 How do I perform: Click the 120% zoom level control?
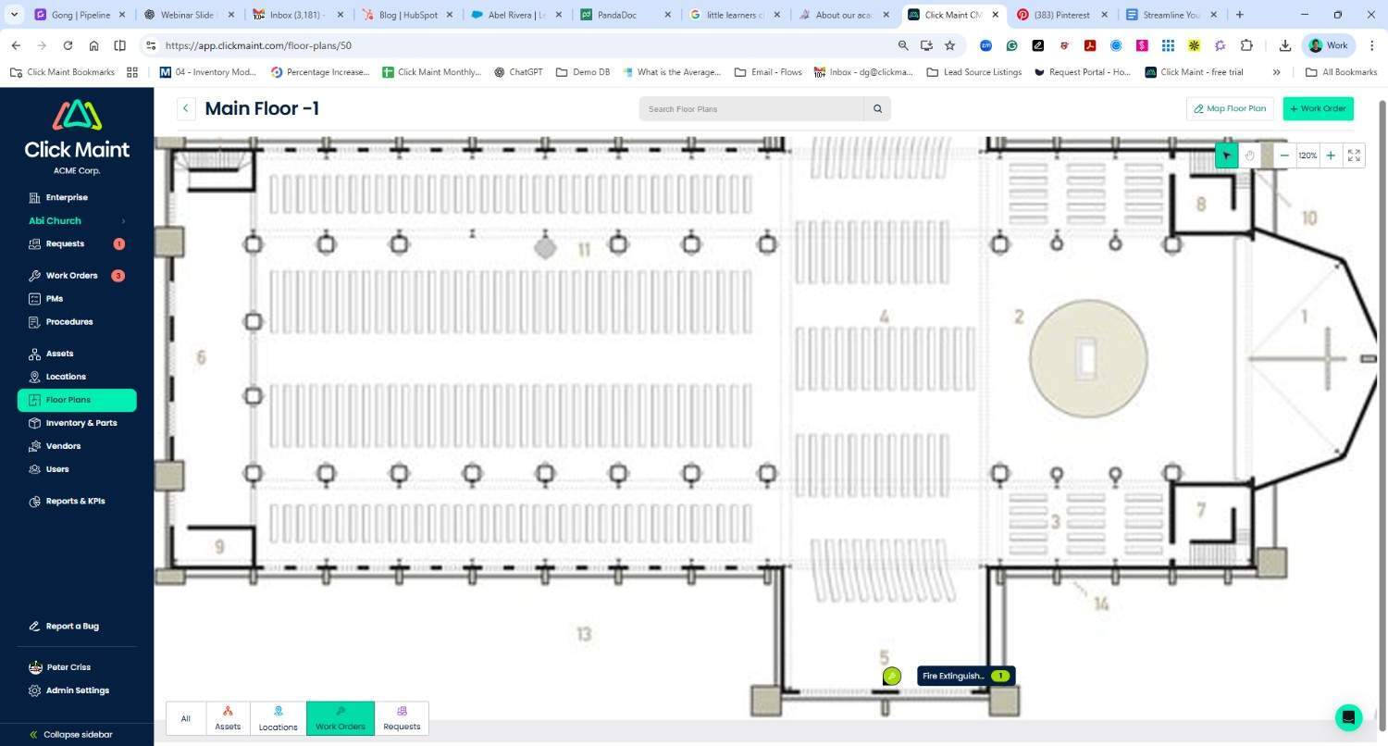(1307, 155)
